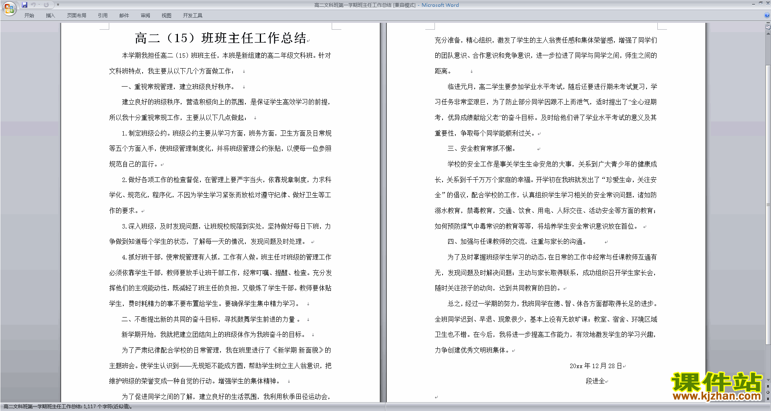771x411 pixels.
Task: Open the Office button menu
Action: click(9, 8)
